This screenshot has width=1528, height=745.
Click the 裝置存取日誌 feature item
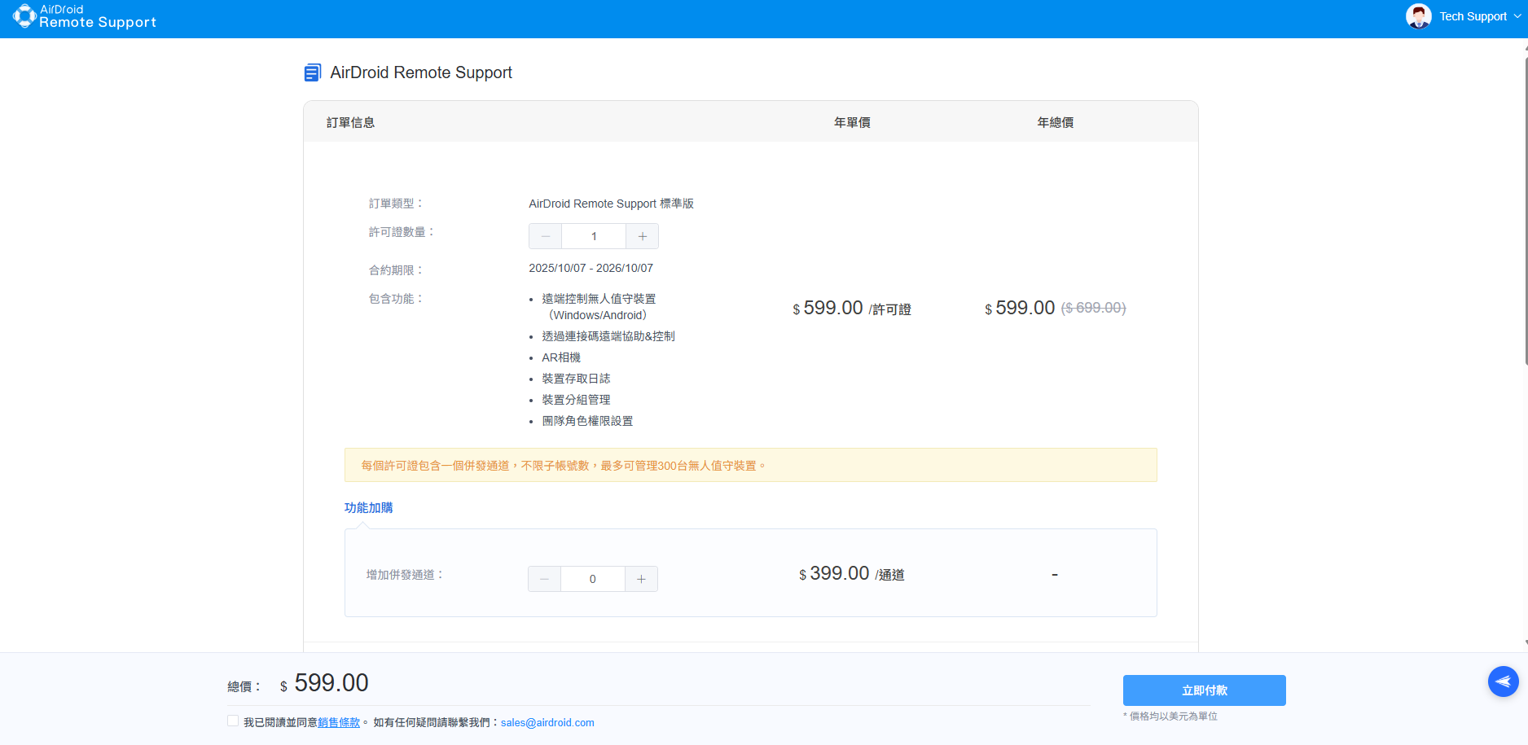(576, 379)
